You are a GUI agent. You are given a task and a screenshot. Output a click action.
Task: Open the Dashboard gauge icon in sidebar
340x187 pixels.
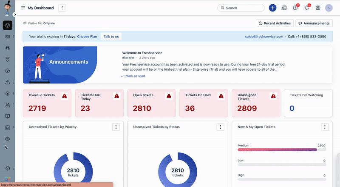8,26
